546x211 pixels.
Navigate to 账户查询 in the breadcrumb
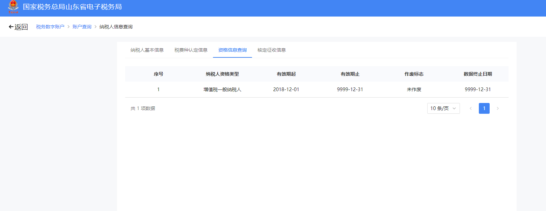coord(82,27)
